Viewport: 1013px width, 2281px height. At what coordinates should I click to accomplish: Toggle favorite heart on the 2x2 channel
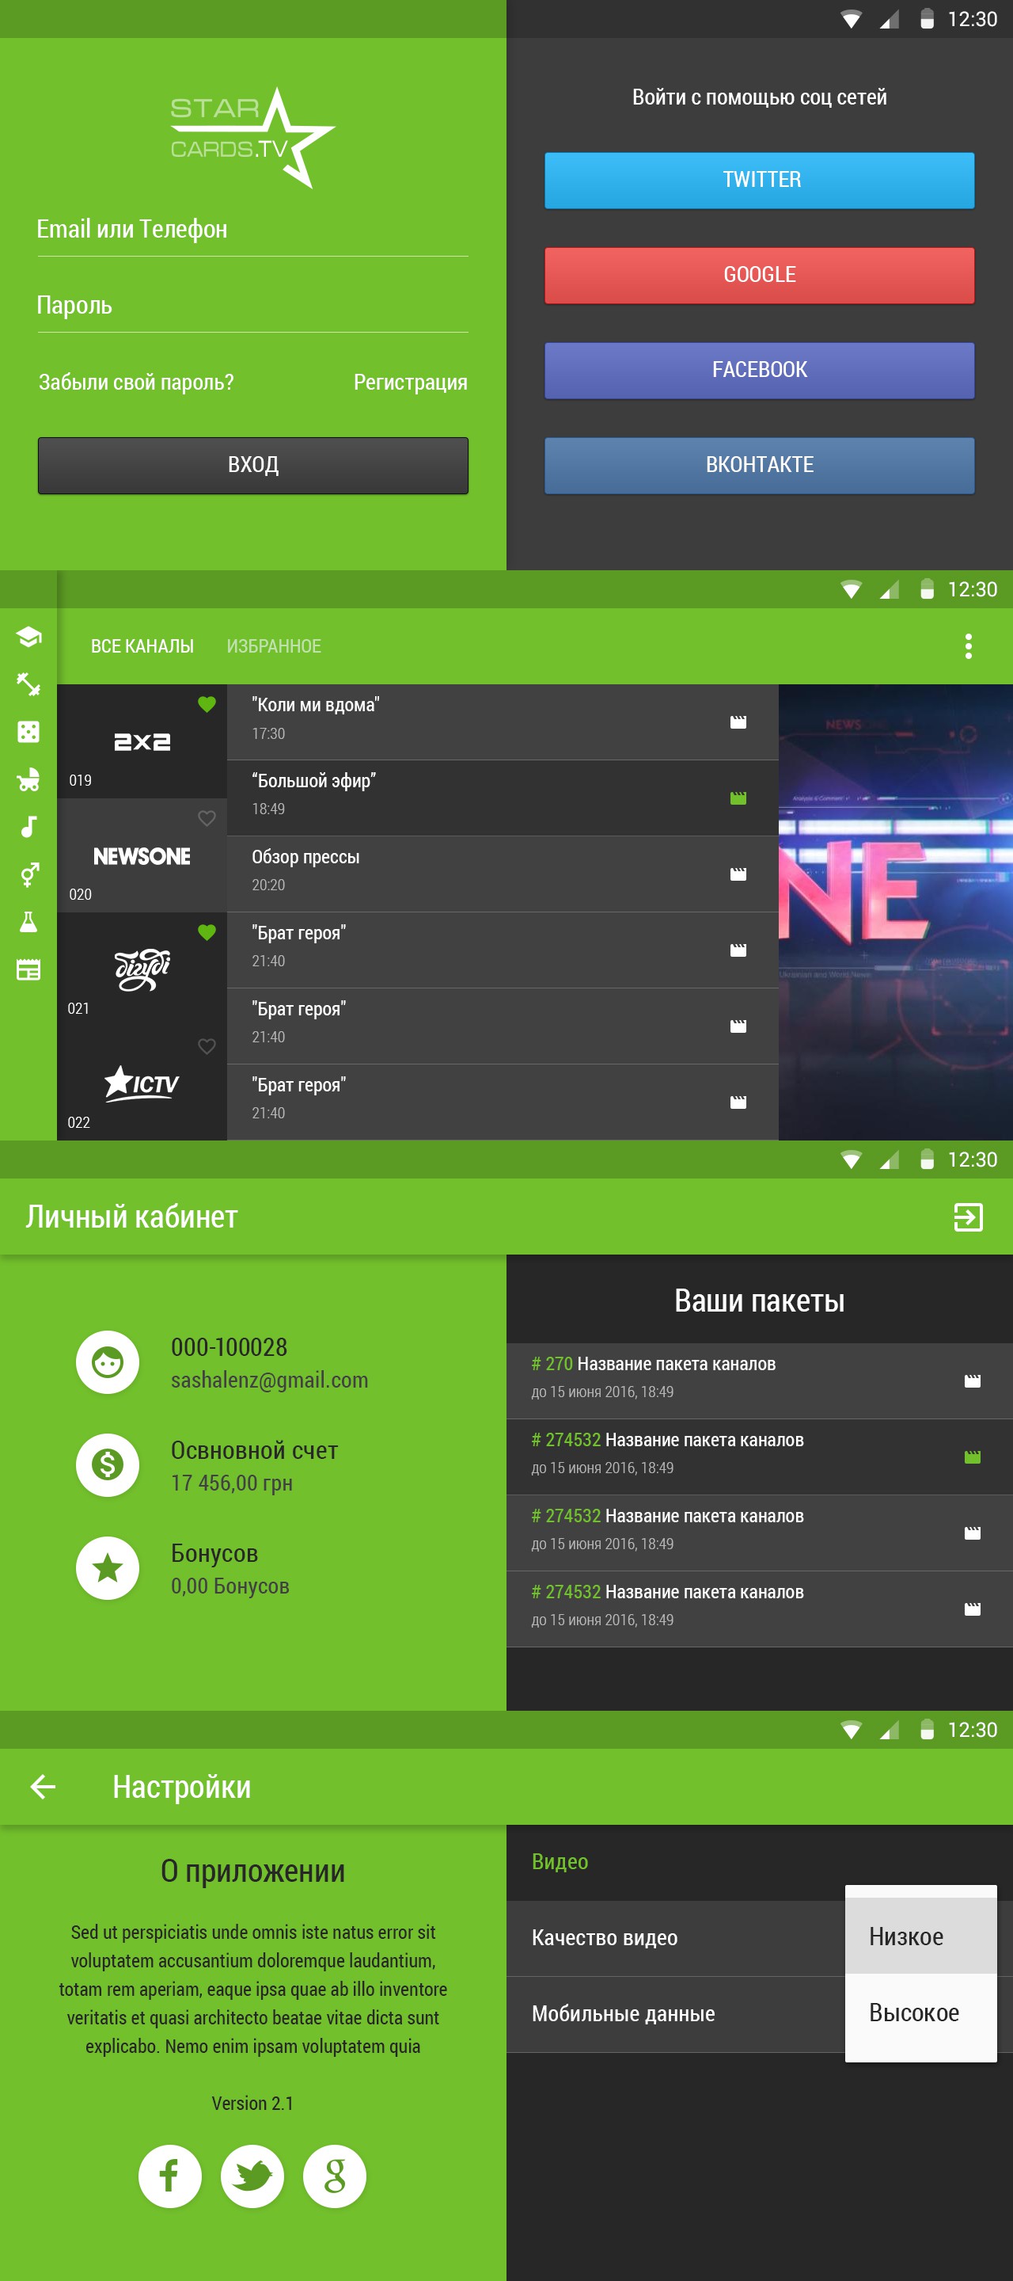(207, 704)
